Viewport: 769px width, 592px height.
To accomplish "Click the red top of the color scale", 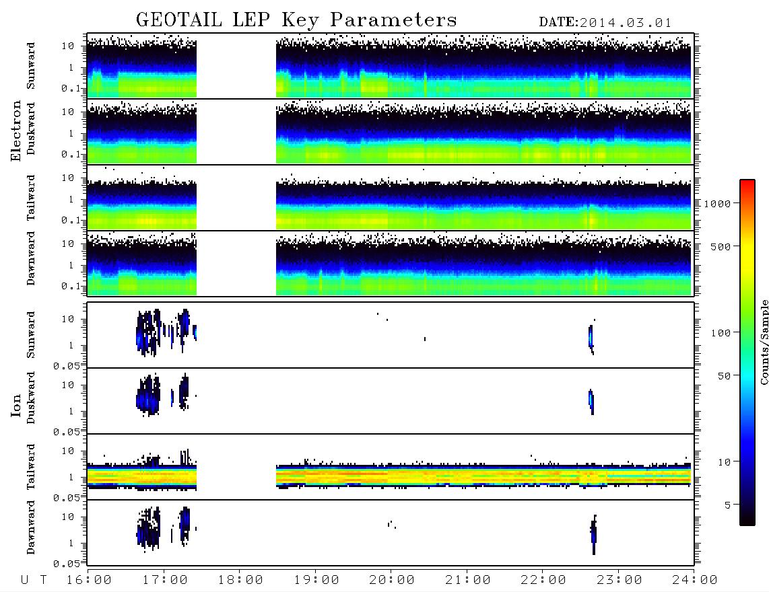I will [747, 184].
